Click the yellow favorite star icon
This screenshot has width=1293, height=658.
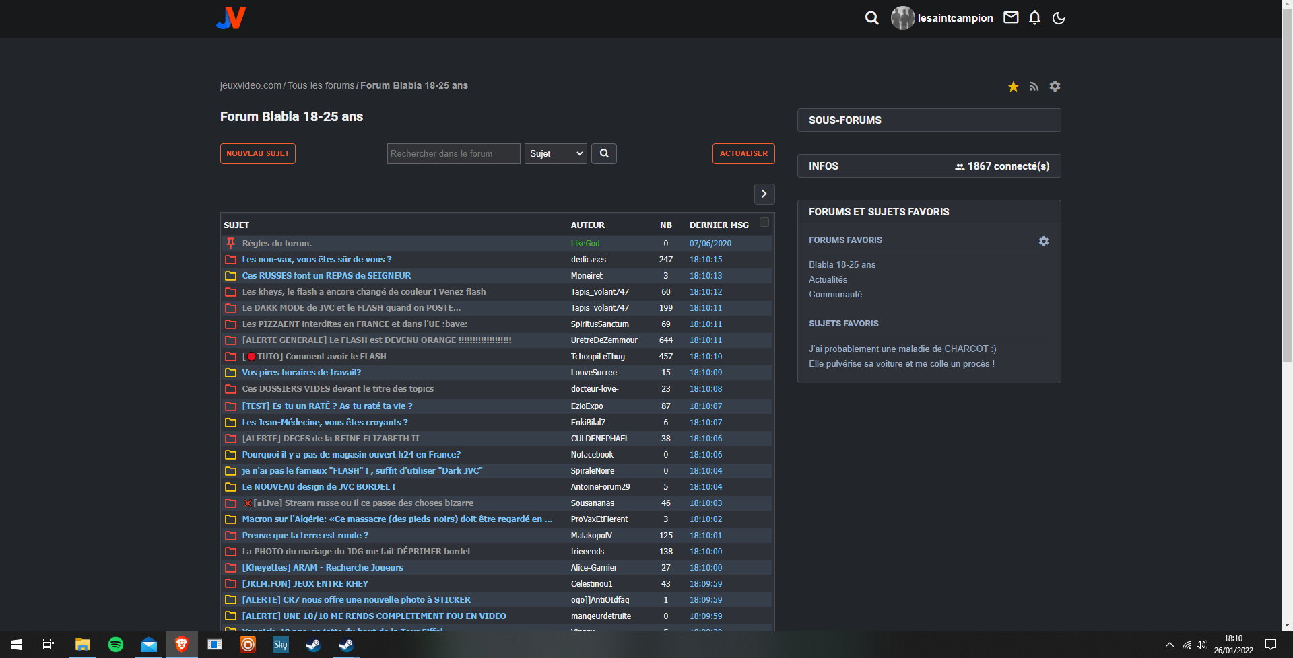click(x=1013, y=86)
